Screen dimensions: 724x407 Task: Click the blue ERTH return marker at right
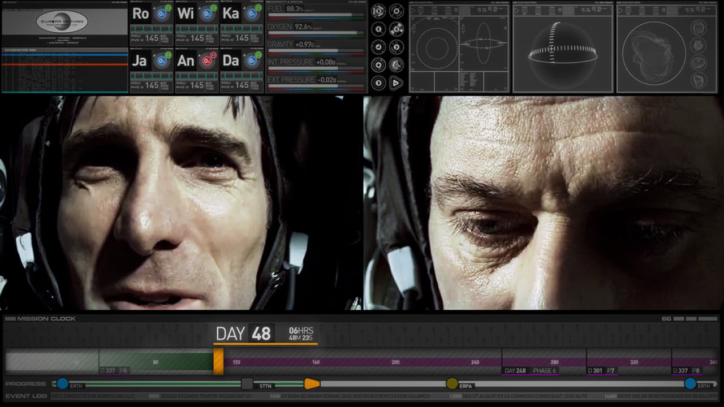pos(690,383)
